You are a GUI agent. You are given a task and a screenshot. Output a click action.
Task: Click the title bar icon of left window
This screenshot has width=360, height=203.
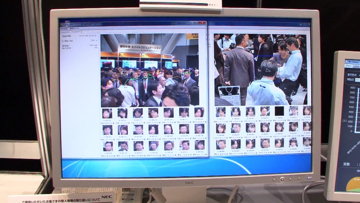click(62, 25)
